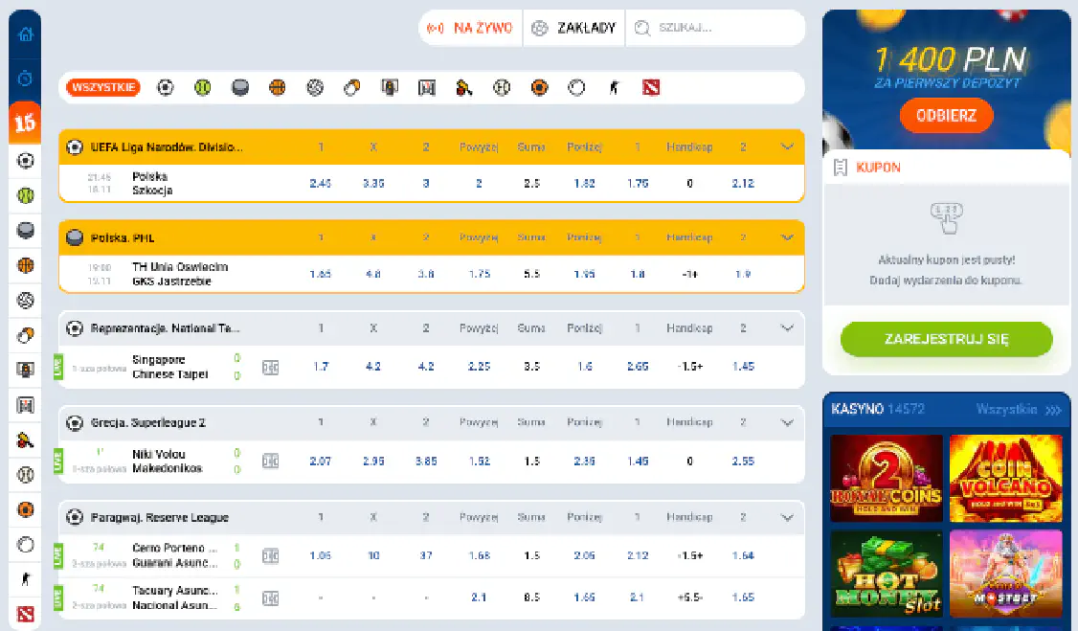This screenshot has width=1078, height=631.
Task: Open the volleyball sport category
Action: point(315,87)
